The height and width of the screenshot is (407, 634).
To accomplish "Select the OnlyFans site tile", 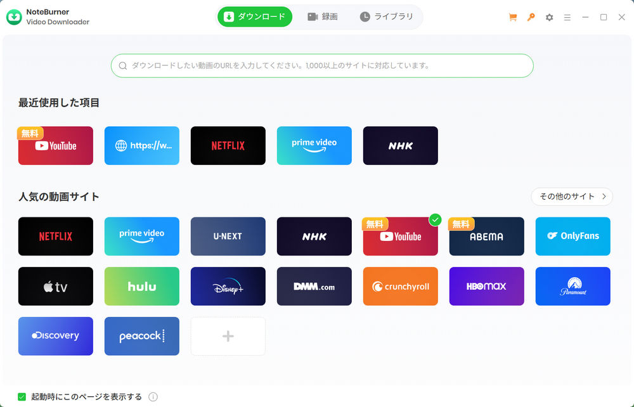I will pyautogui.click(x=573, y=236).
